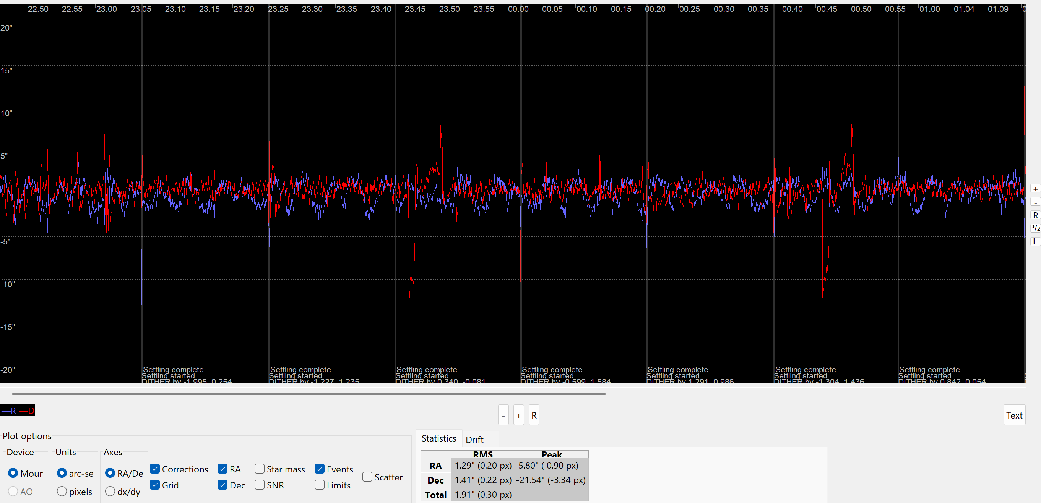
Task: Click the R/D color legend swatch
Action: [17, 411]
